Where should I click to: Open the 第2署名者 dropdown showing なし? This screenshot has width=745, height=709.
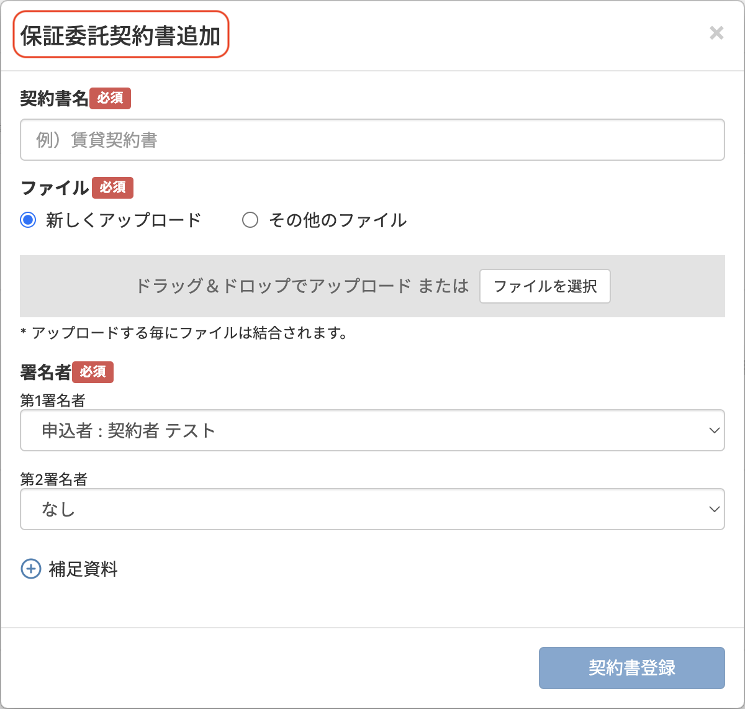click(x=372, y=509)
